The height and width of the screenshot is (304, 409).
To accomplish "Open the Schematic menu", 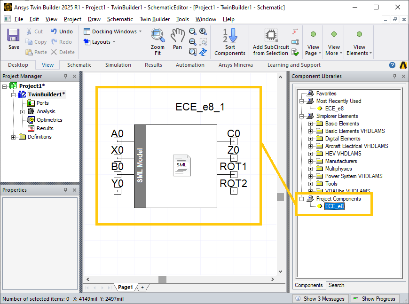I will tap(120, 19).
